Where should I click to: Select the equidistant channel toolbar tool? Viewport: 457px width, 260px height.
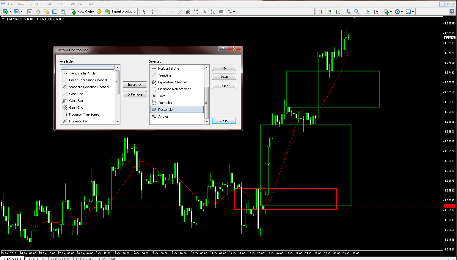pyautogui.click(x=188, y=12)
